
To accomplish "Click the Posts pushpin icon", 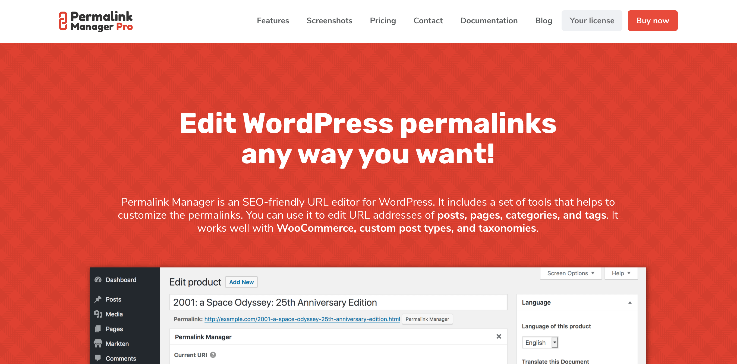I will [98, 299].
